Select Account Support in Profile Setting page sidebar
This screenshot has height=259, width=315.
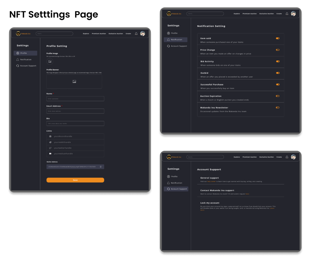(28, 66)
